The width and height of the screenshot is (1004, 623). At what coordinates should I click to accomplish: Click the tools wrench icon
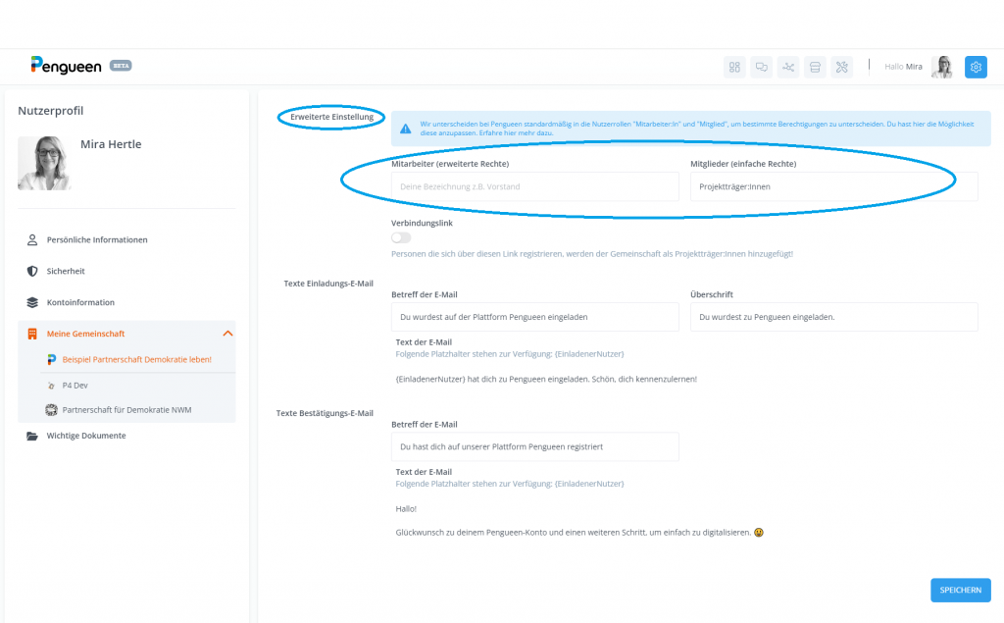[842, 67]
